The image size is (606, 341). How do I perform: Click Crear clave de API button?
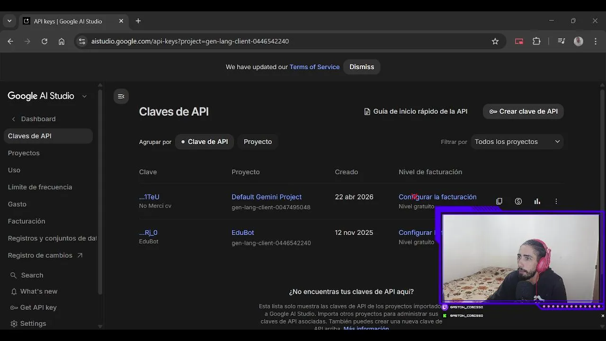pos(523,111)
